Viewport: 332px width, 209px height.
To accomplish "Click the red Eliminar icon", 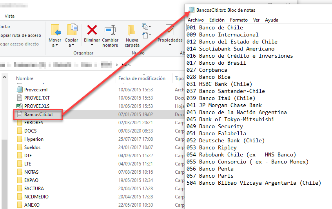I will click(92, 30).
